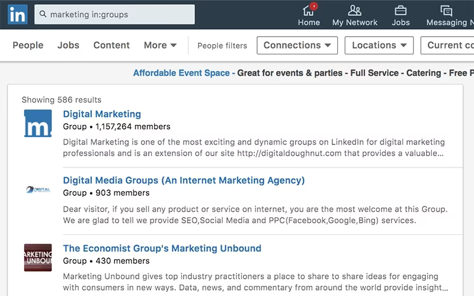Click the LinkedIn logo icon
Image resolution: width=474 pixels, height=296 pixels.
(18, 14)
